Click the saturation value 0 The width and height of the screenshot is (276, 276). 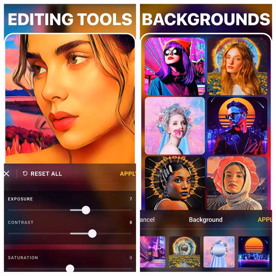[x=131, y=258]
